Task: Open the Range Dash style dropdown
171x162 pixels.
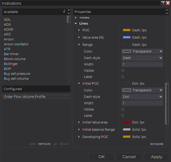Action: tap(142, 58)
